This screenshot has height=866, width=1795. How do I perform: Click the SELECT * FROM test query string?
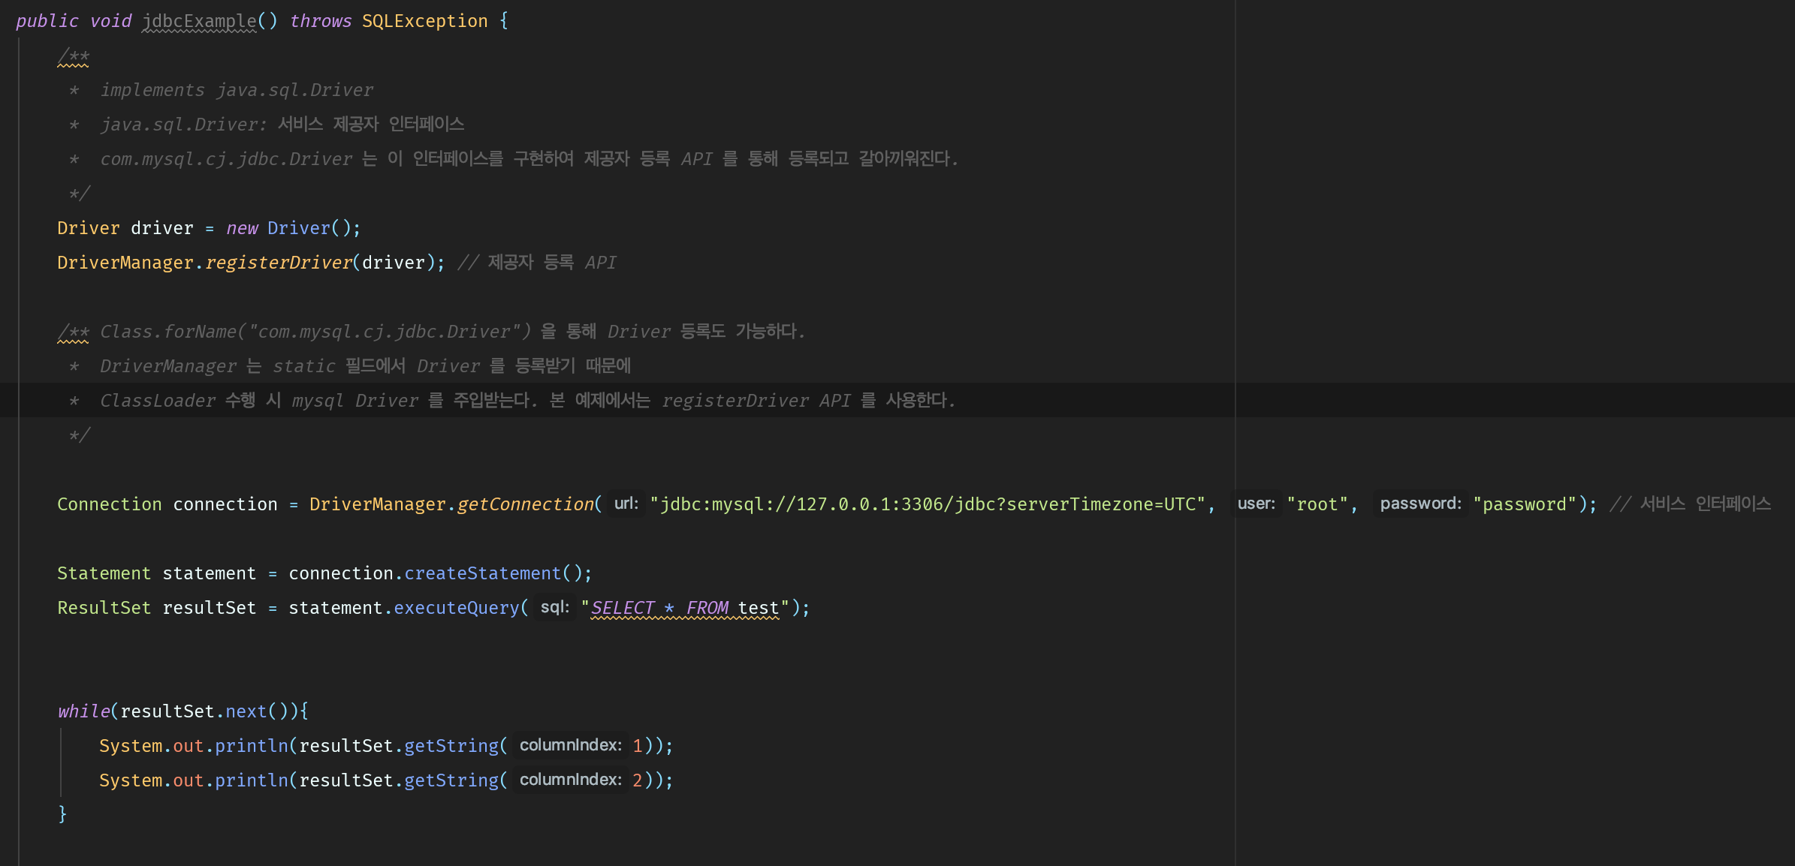[684, 608]
